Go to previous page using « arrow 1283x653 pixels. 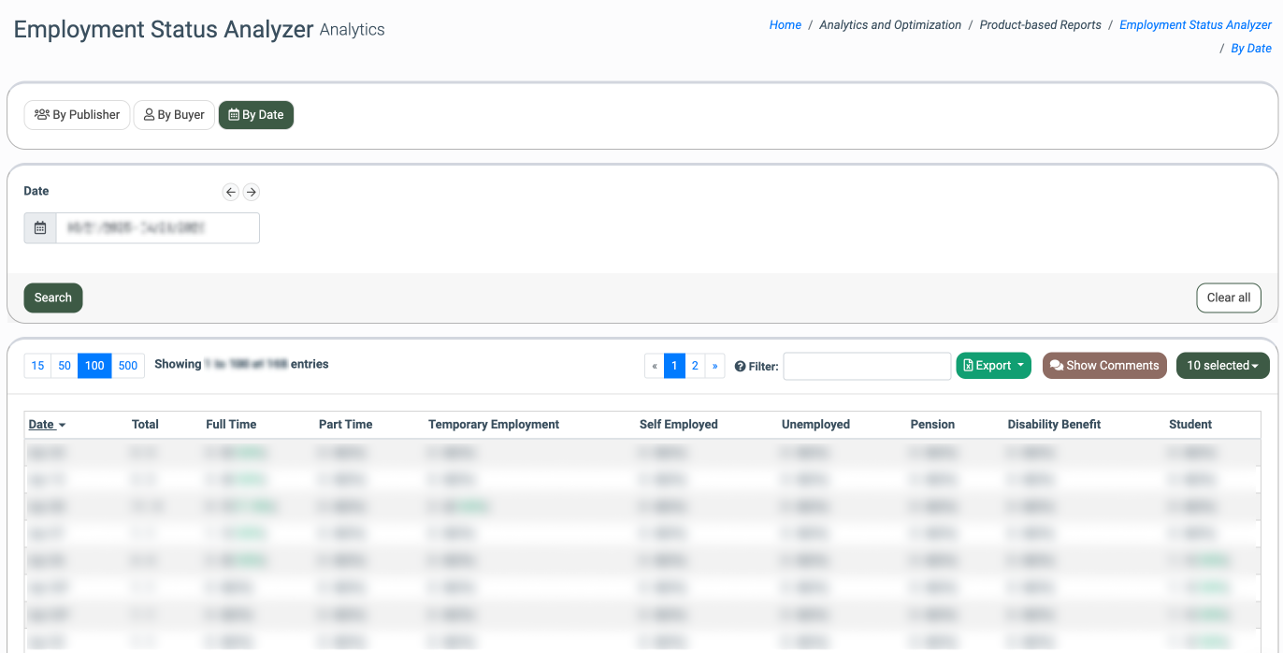pyautogui.click(x=655, y=366)
